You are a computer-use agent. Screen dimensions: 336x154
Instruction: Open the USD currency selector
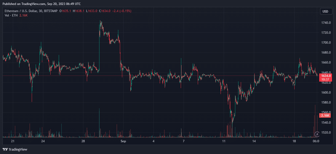pos(325,11)
